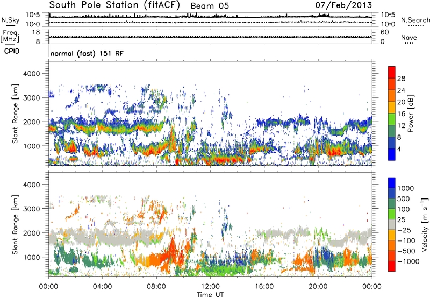Click the "25" velocity colorbar label
Image resolution: width=430 pixels, height=298 pixels.
pyautogui.click(x=401, y=220)
